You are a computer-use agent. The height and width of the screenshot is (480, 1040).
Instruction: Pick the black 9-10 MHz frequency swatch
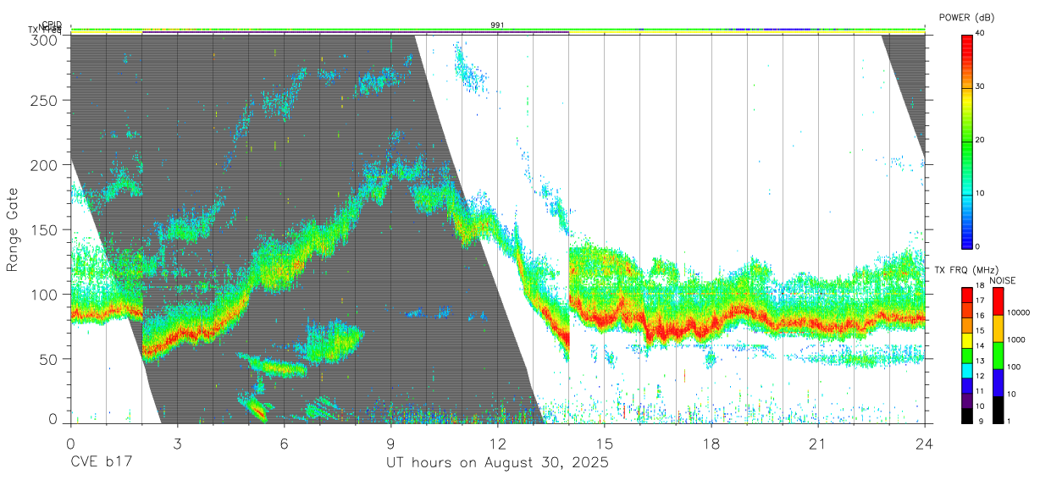(x=967, y=414)
